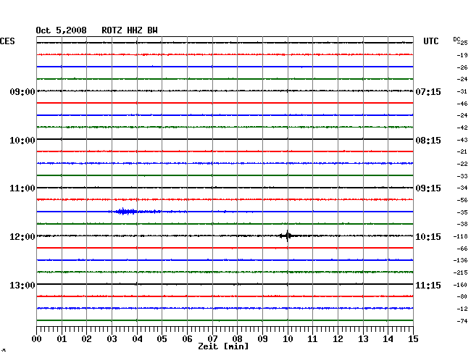Click the DC value -136

(460, 260)
